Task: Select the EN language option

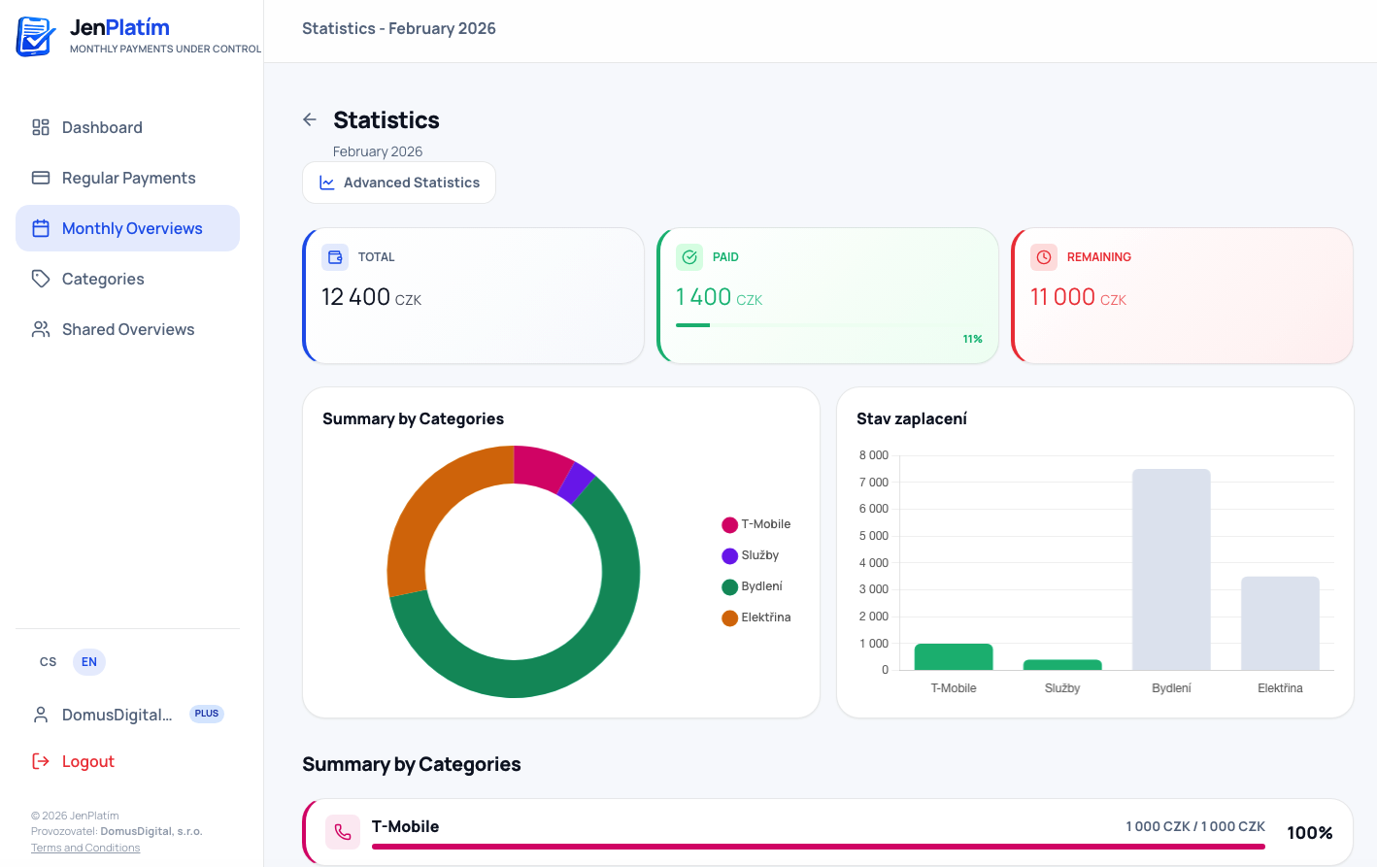Action: coord(89,662)
